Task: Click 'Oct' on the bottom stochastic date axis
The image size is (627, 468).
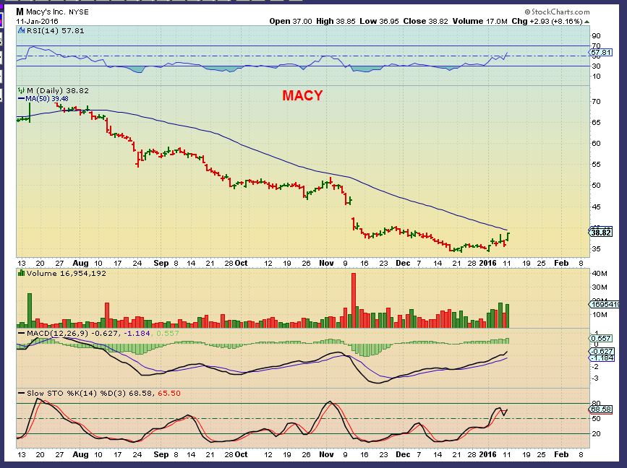Action: [x=241, y=454]
